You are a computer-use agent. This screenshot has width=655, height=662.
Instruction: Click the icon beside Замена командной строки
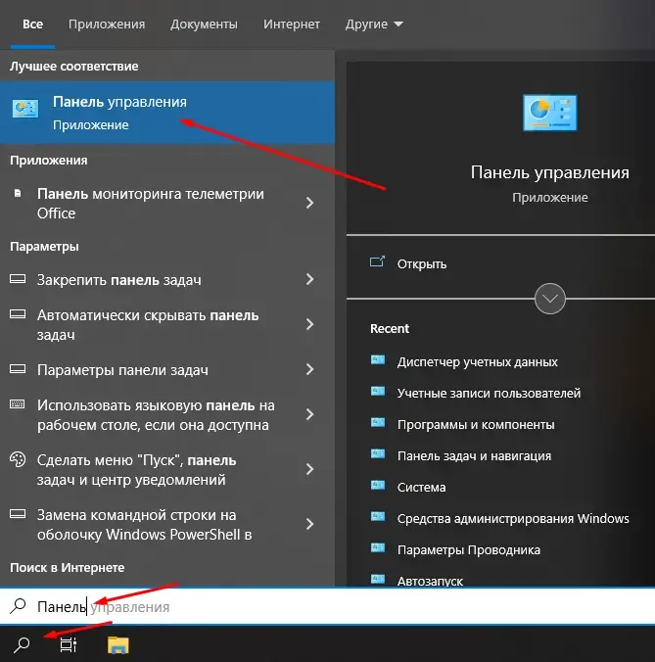(18, 514)
